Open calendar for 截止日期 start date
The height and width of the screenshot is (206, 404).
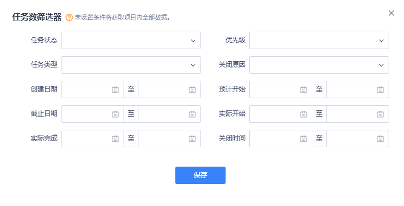(115, 114)
